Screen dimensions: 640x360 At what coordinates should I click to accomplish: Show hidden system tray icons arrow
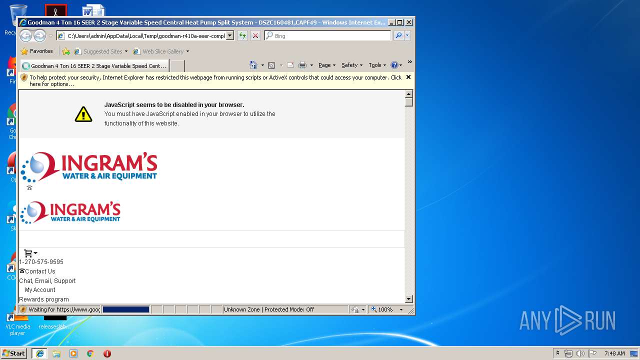coord(557,353)
